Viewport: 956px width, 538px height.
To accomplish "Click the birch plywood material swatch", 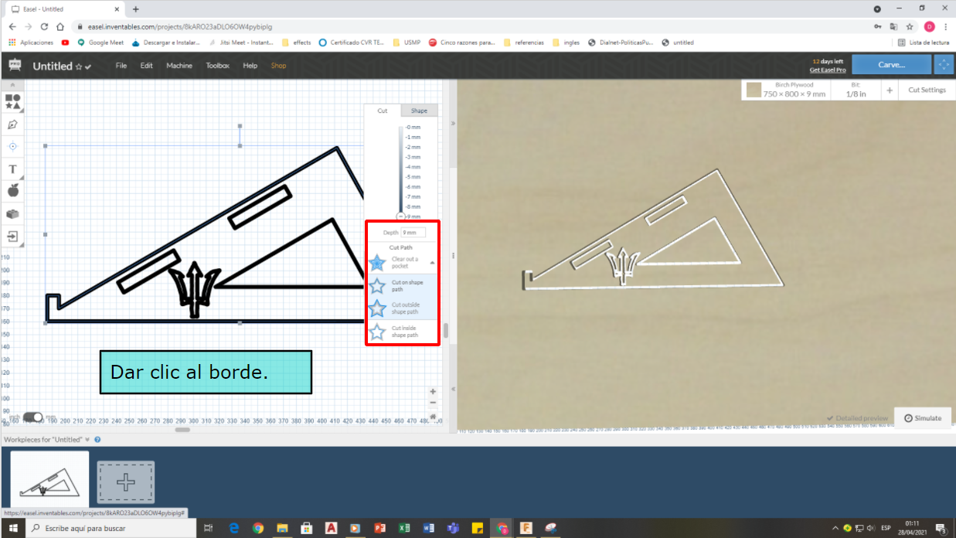I will [x=753, y=90].
